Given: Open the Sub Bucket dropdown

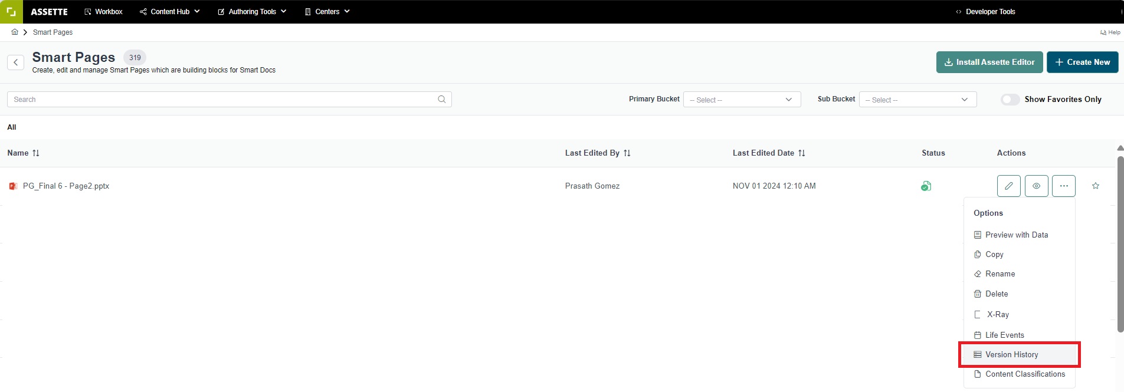Looking at the screenshot, I should (x=917, y=100).
